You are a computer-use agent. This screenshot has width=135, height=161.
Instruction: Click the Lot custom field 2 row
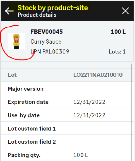point(66,142)
